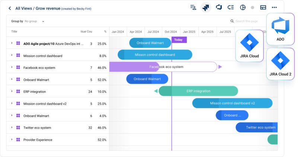This screenshot has width=298, height=157.
Task: Open the assignee list view icon
Action: [x=193, y=7]
